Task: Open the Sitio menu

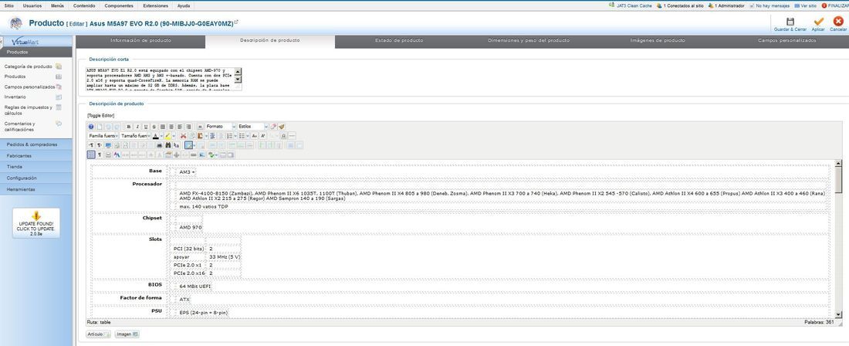Action: click(x=8, y=5)
